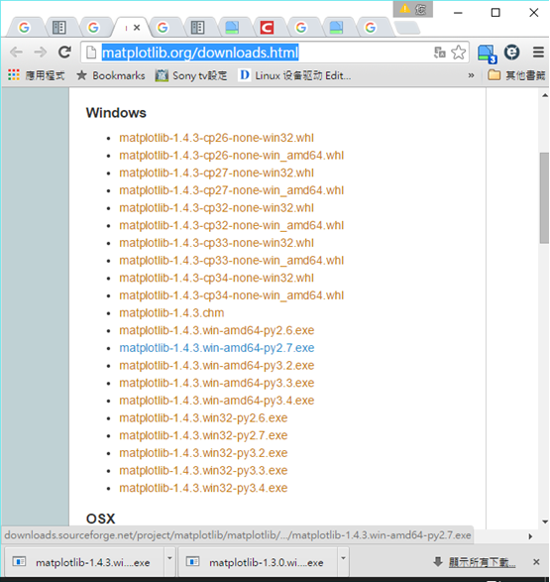
Task: Open the translate page icon in address bar
Action: 440,53
